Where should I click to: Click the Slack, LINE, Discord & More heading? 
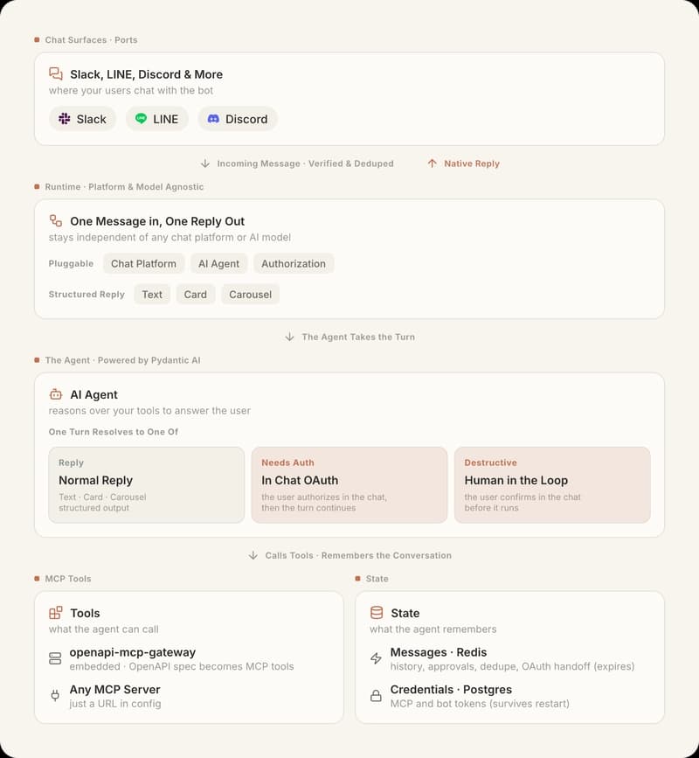pyautogui.click(x=147, y=74)
